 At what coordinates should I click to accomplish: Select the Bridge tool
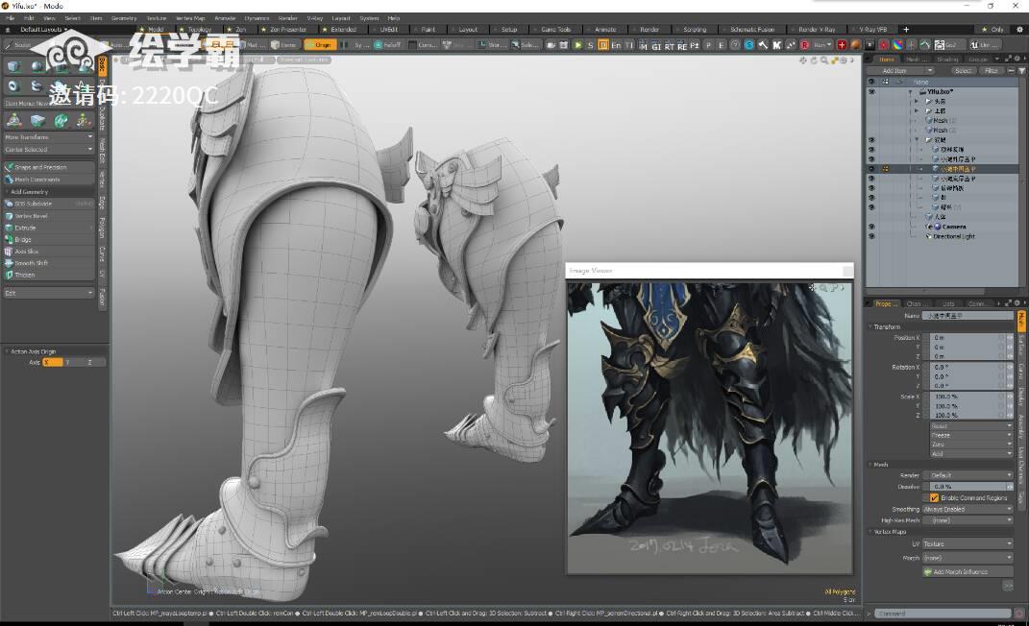click(24, 240)
